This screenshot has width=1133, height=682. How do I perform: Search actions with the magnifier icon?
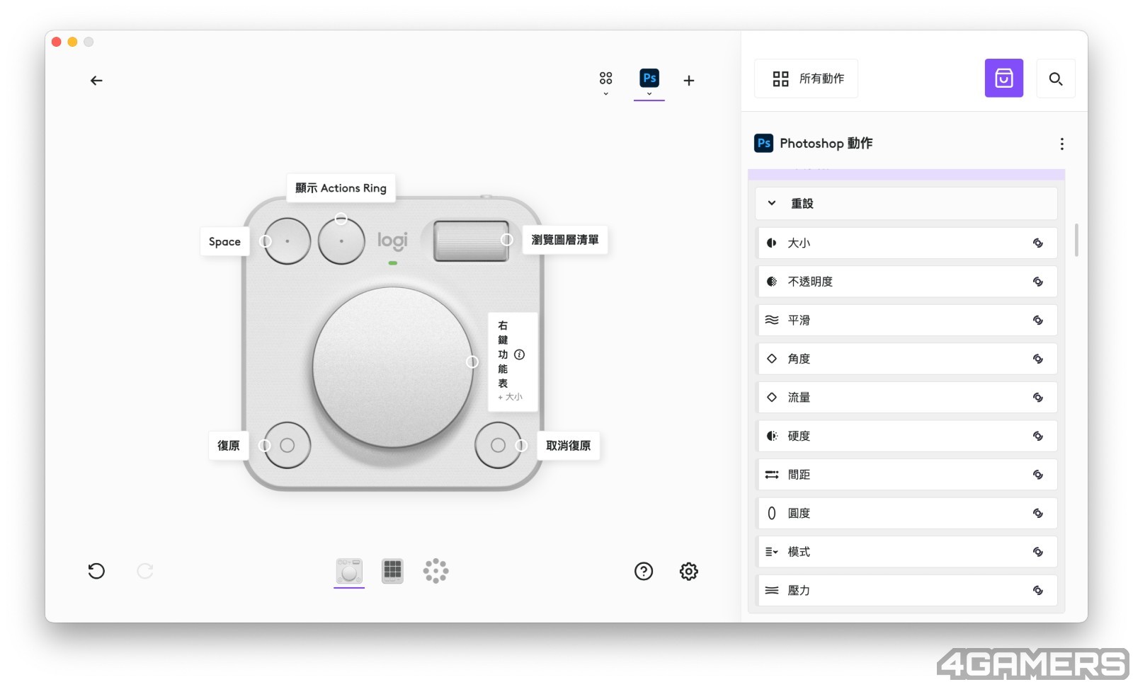tap(1056, 79)
